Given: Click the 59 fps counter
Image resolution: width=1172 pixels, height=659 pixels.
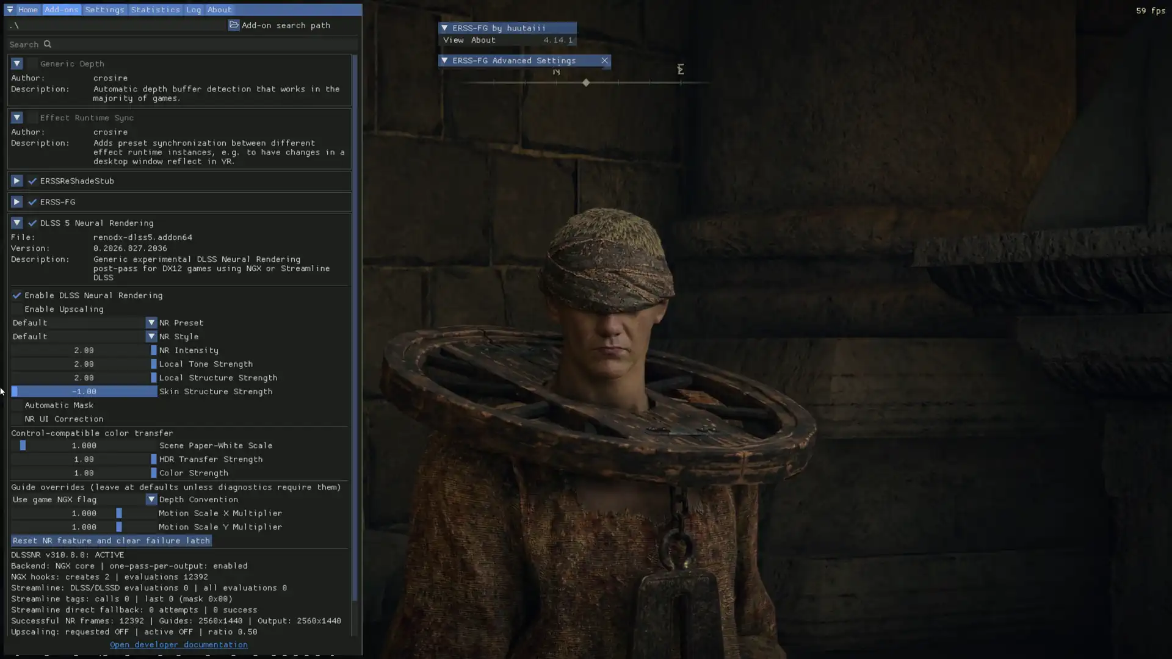Looking at the screenshot, I should pyautogui.click(x=1151, y=10).
